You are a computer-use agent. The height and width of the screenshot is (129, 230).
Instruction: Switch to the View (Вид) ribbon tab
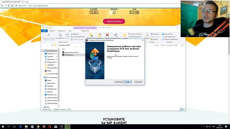click(70, 31)
